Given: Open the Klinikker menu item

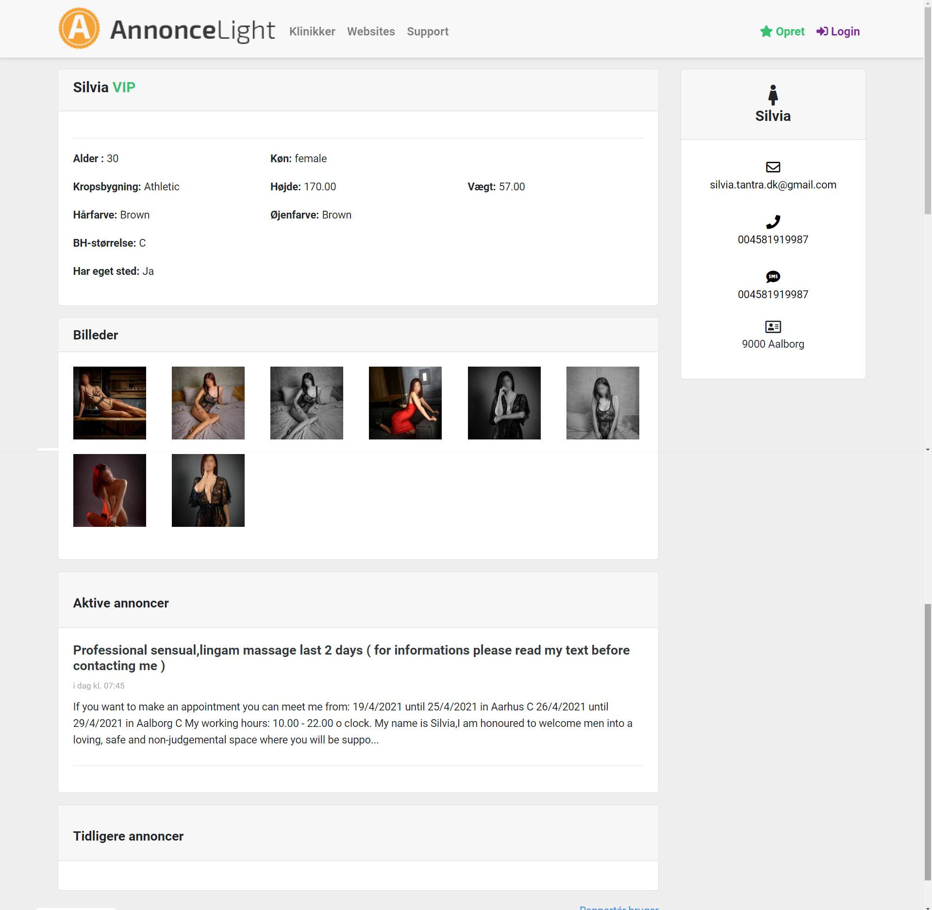Looking at the screenshot, I should click(312, 32).
